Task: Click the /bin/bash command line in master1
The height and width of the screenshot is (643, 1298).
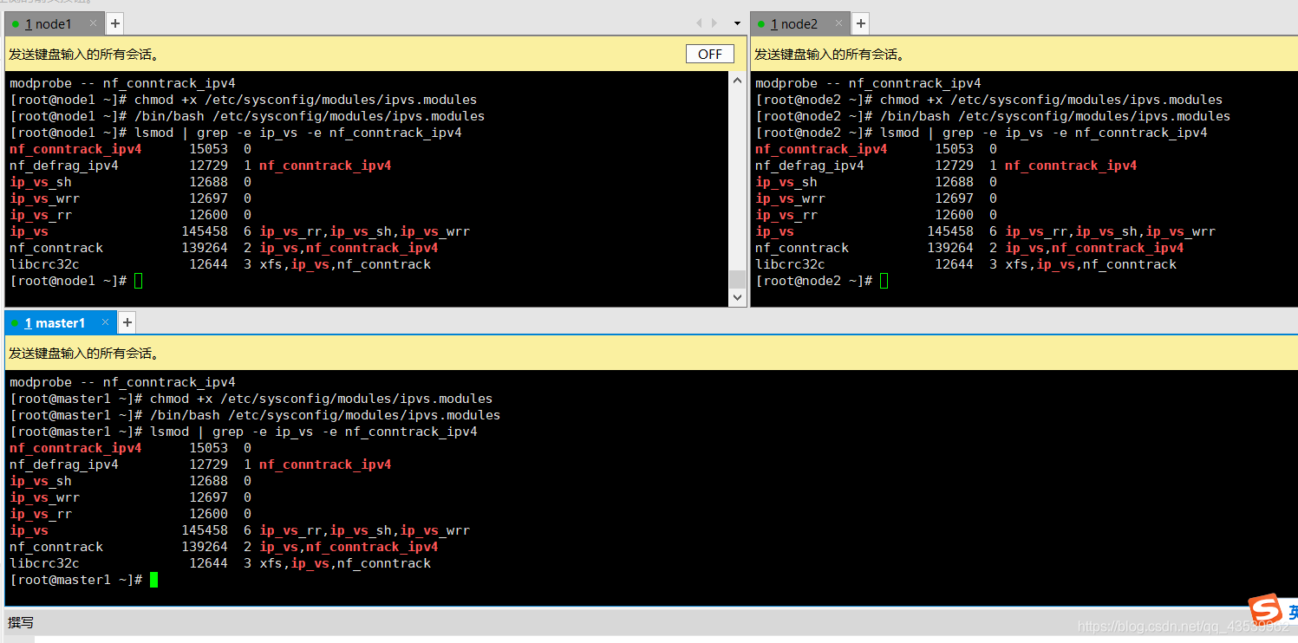Action: (x=255, y=415)
